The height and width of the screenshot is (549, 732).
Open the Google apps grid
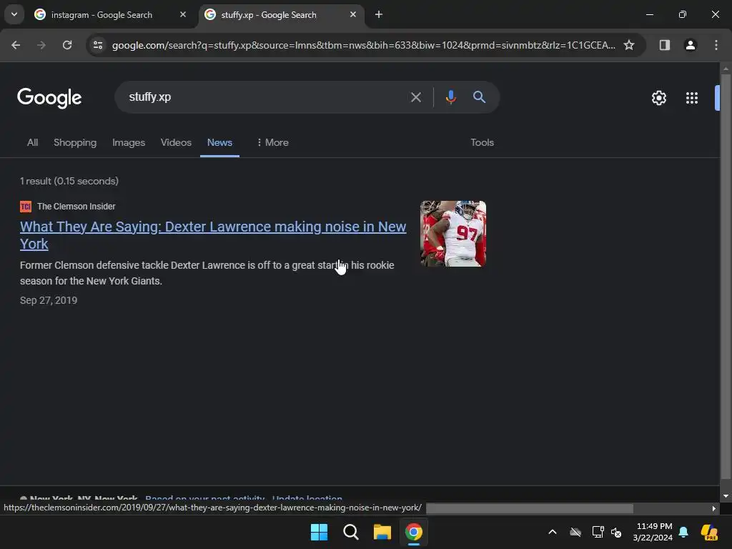point(692,97)
